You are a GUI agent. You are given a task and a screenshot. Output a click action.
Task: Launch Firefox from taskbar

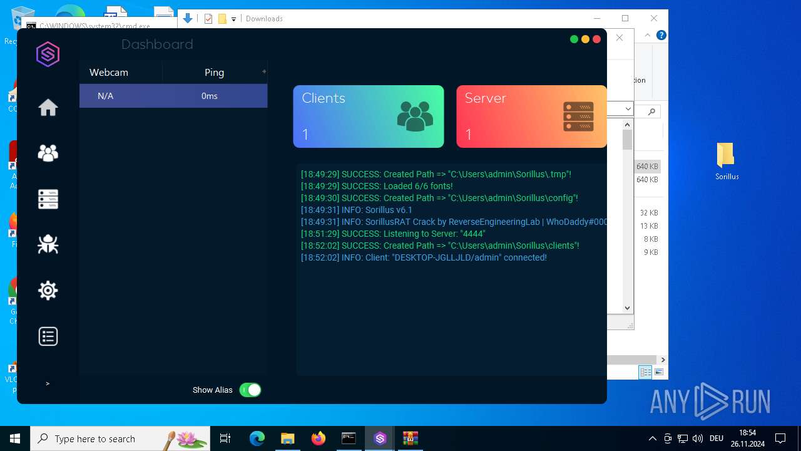319,438
